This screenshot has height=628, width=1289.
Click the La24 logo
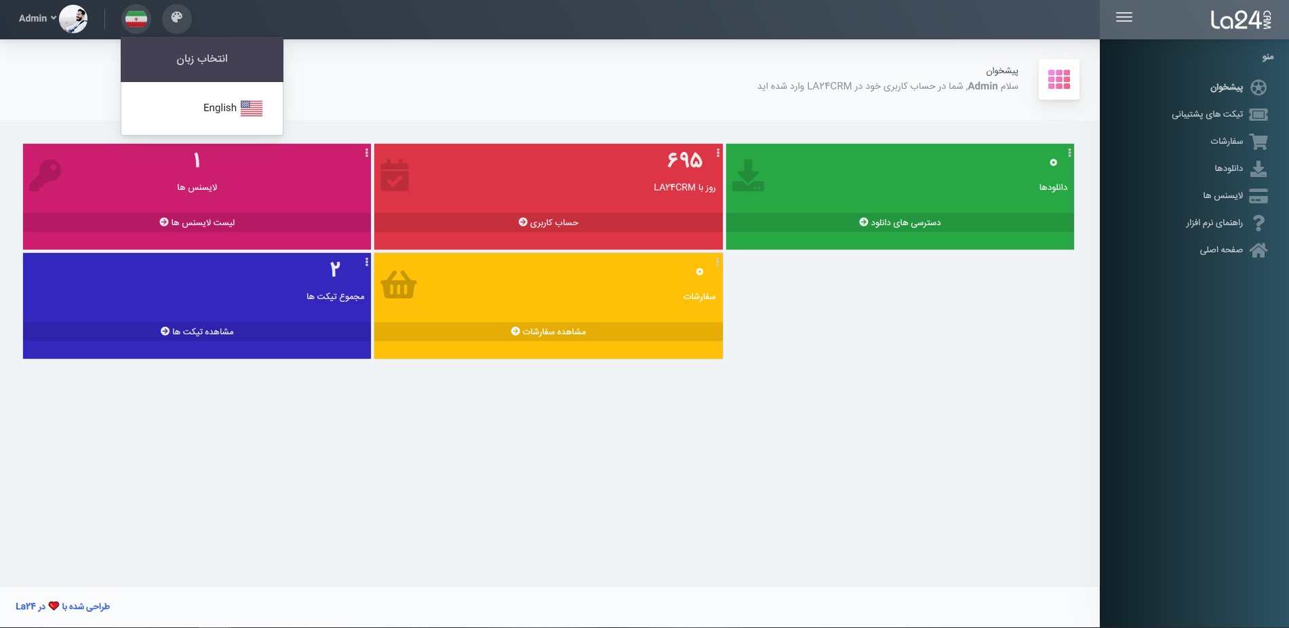point(1240,20)
